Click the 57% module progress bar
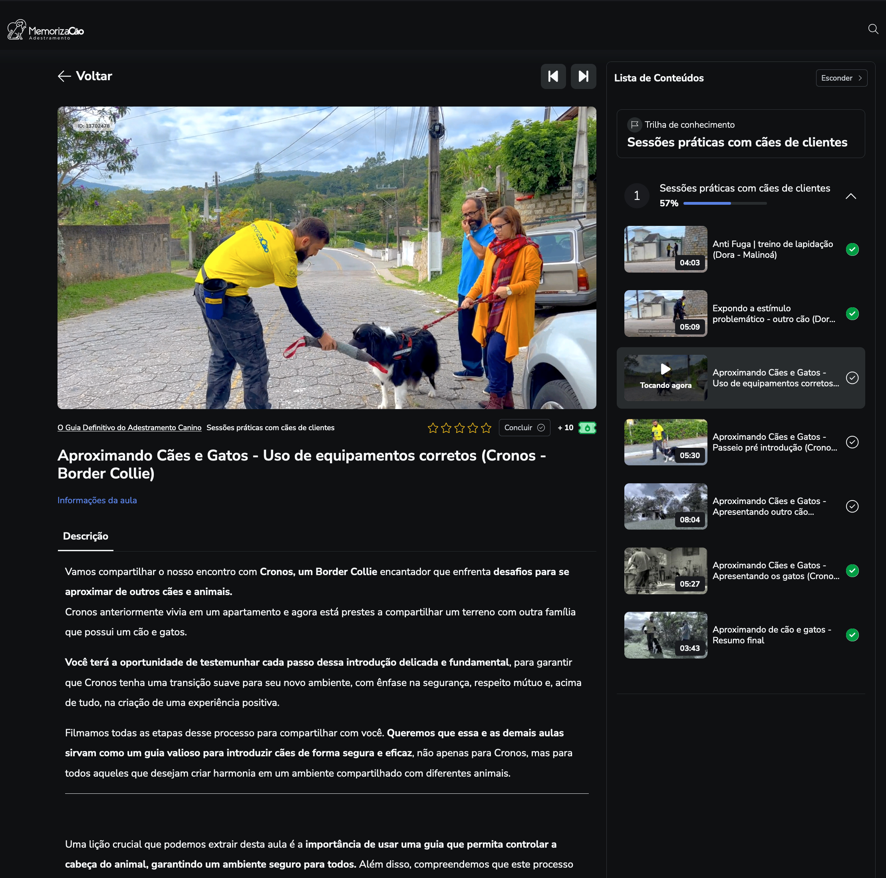Screen dimensions: 886x878 tap(725, 204)
